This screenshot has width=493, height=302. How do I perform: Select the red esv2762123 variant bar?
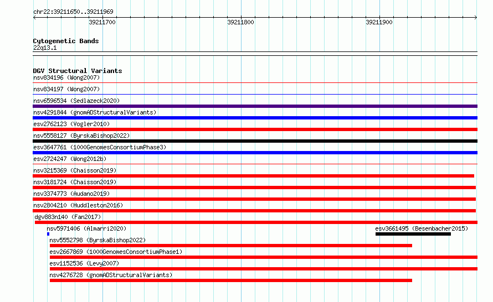click(x=255, y=129)
